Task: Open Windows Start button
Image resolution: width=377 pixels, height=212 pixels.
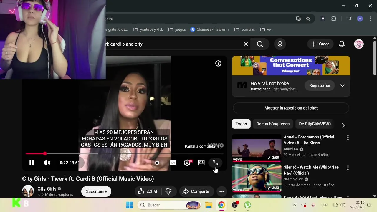Action: click(x=129, y=205)
